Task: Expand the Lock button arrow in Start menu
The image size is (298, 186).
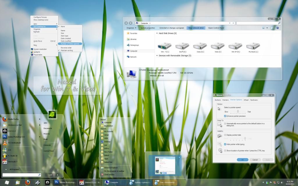Action: [x=58, y=175]
